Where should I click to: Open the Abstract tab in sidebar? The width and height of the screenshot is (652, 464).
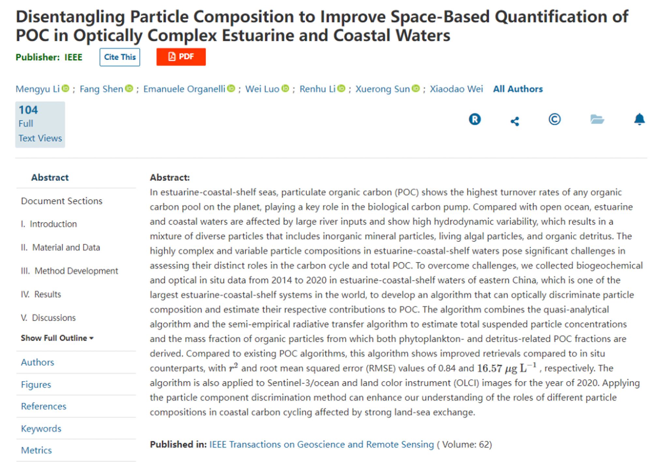coord(50,178)
